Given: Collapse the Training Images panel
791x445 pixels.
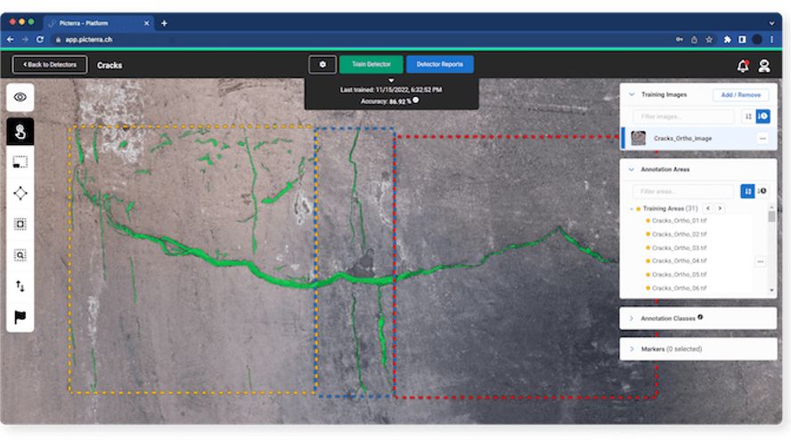Looking at the screenshot, I should point(632,94).
